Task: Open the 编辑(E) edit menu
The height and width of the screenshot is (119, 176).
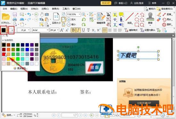Action: [14, 9]
